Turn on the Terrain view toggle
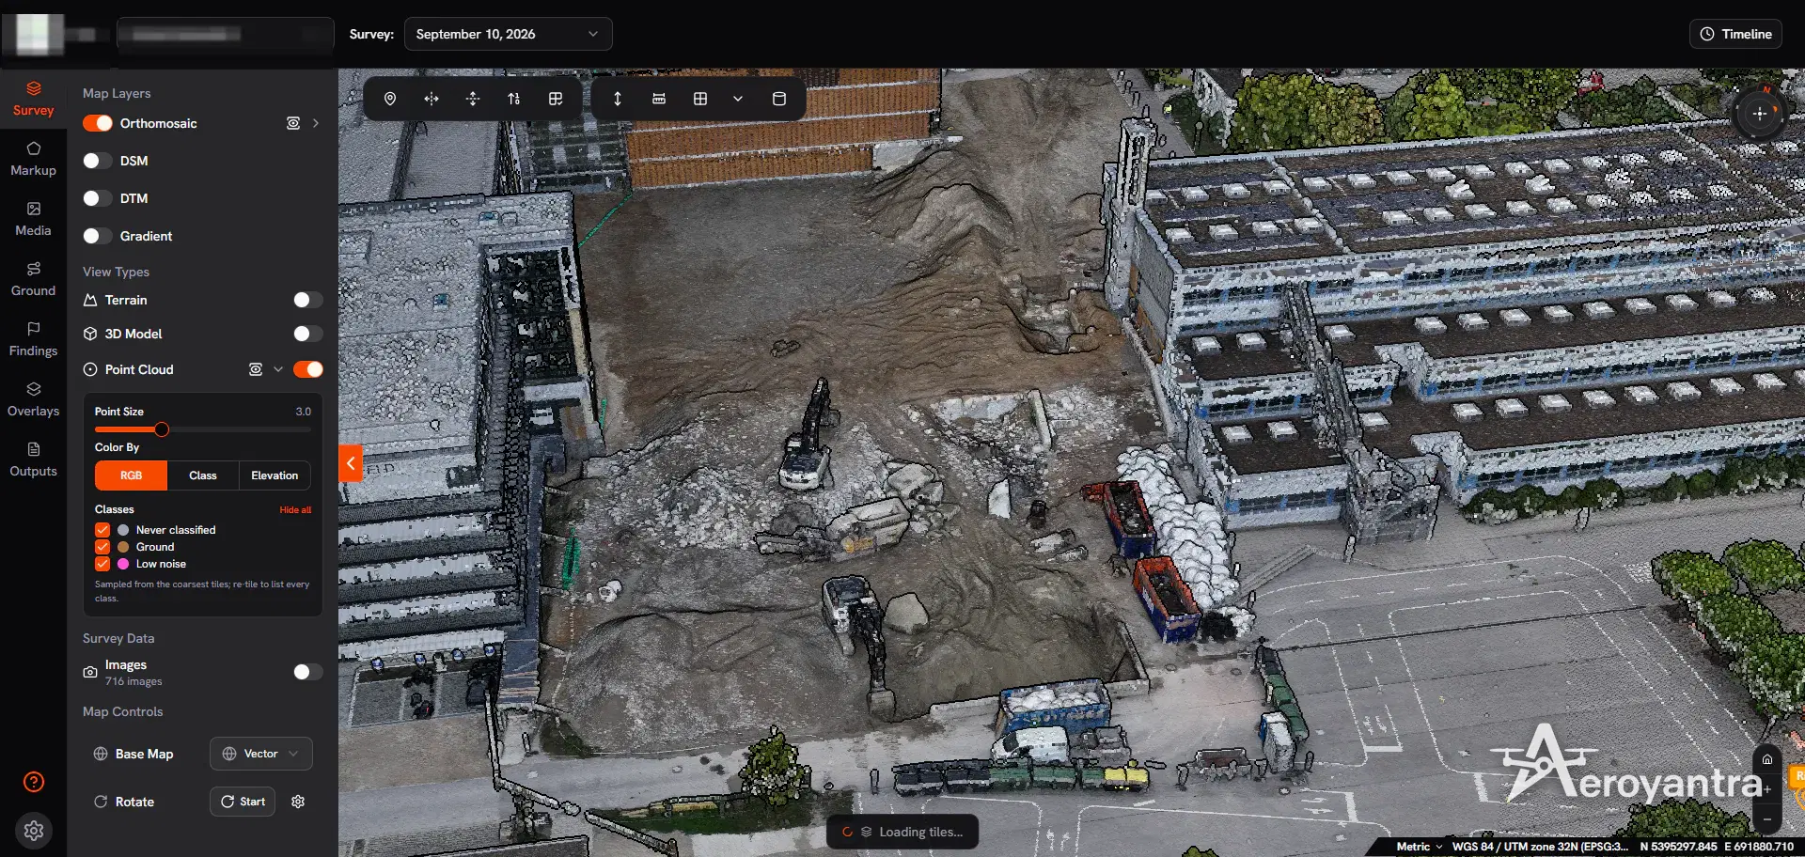 307,300
